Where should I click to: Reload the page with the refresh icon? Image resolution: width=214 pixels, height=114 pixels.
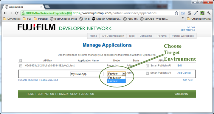pos(17,13)
